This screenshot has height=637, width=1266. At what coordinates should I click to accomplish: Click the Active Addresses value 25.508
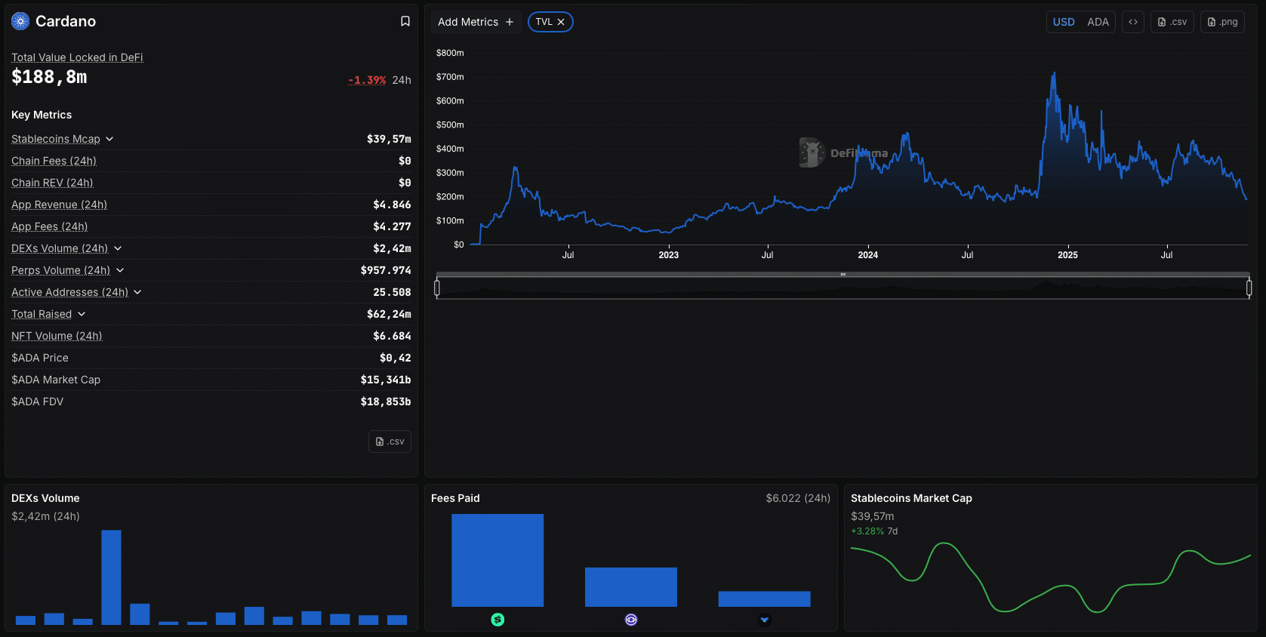(392, 292)
